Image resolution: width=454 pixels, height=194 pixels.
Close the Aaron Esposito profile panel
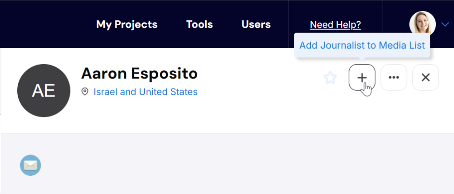426,78
